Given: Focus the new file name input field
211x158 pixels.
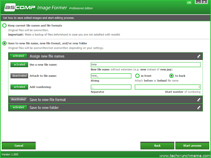Looking at the screenshot, I should pyautogui.click(x=146, y=65).
